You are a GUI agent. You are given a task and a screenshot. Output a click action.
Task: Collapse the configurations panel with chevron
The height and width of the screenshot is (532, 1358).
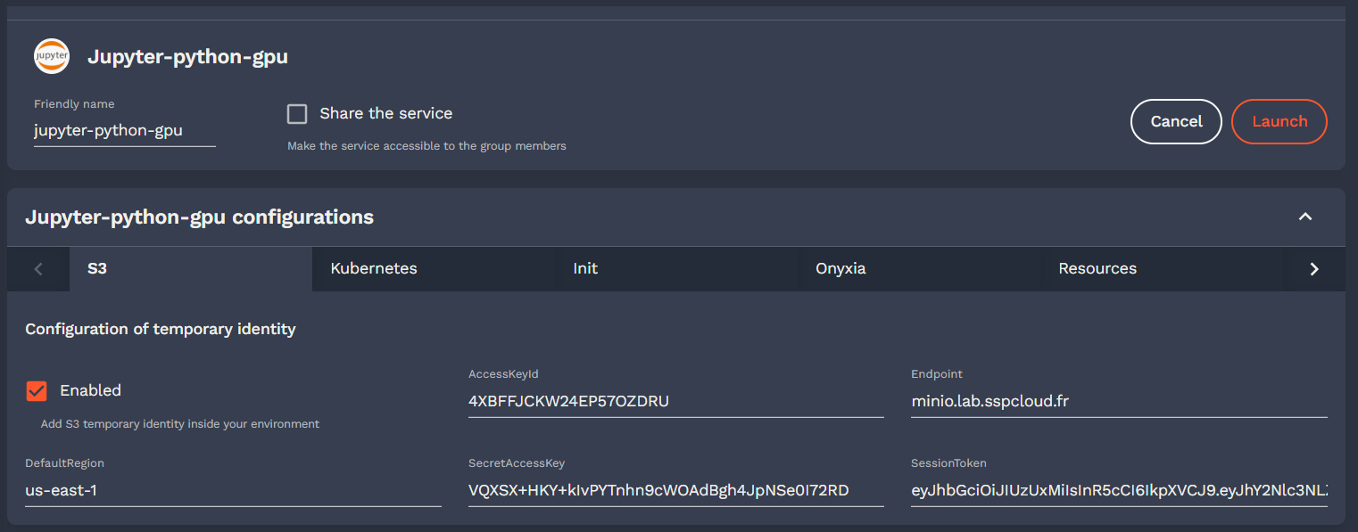pyautogui.click(x=1304, y=217)
